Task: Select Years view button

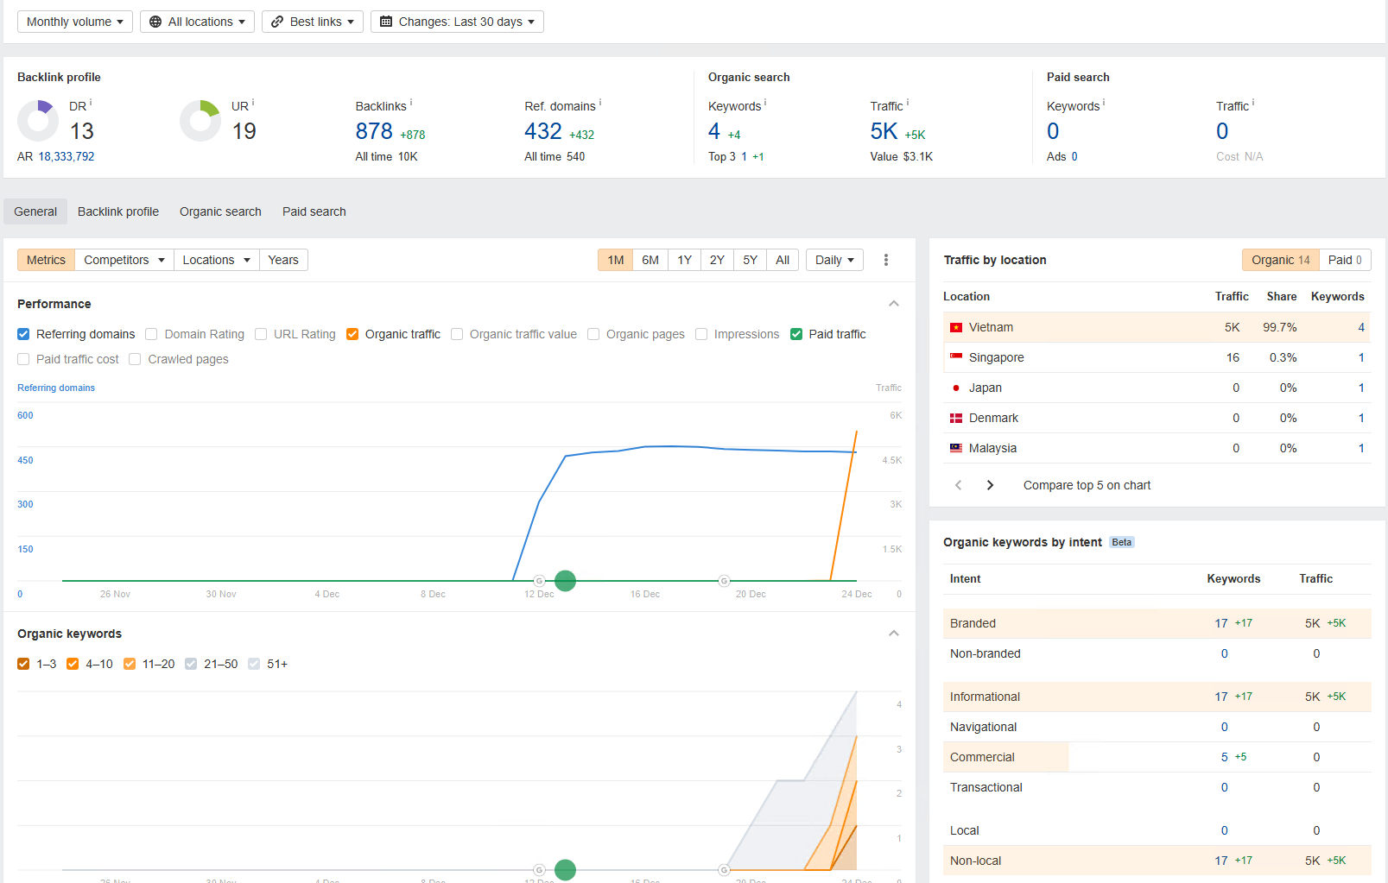Action: (x=283, y=260)
